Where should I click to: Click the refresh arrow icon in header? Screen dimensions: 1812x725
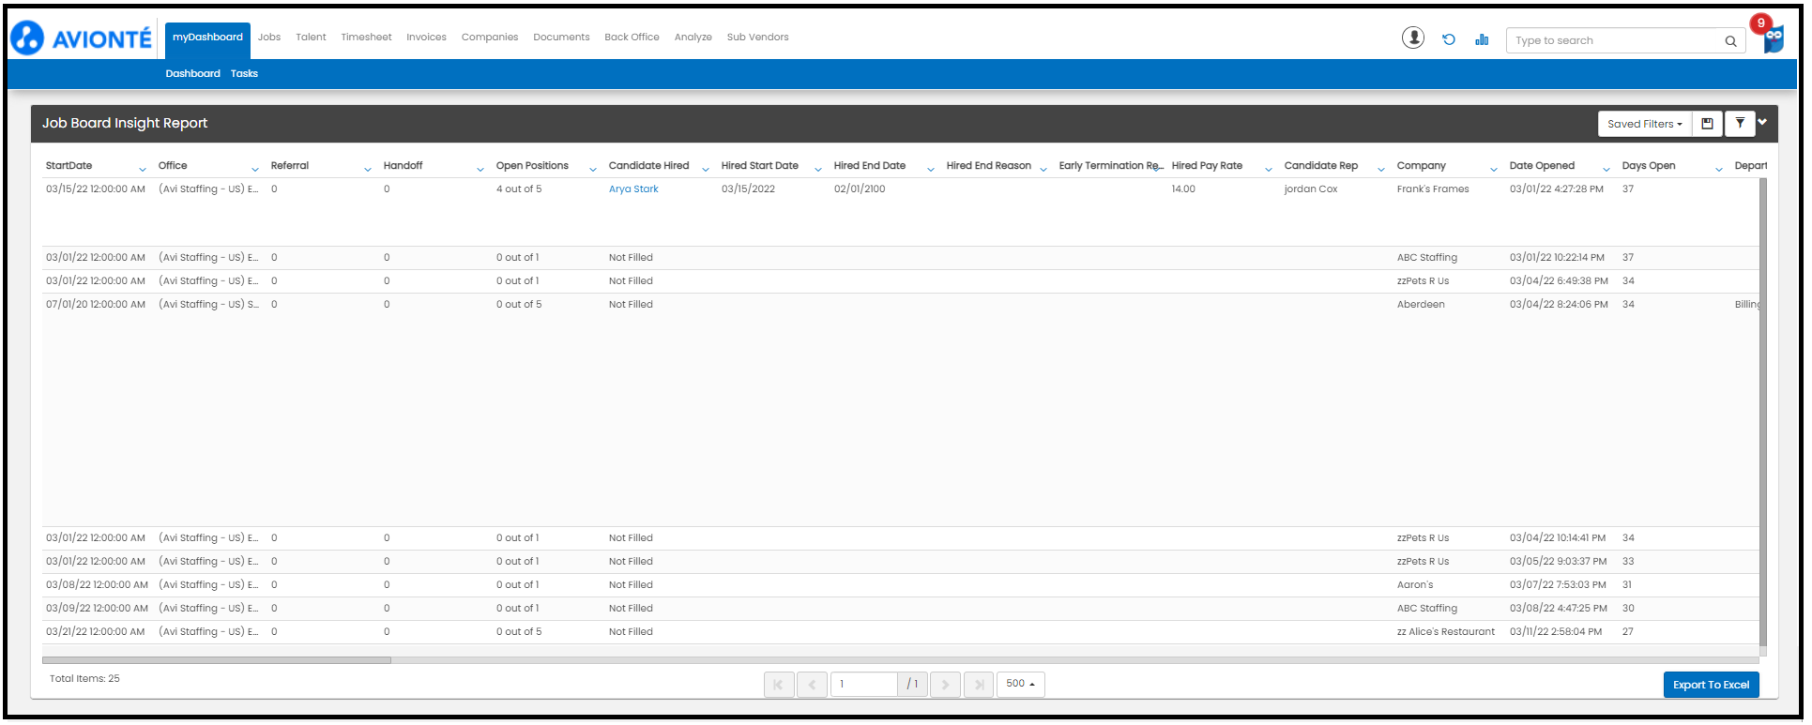[x=1449, y=39]
